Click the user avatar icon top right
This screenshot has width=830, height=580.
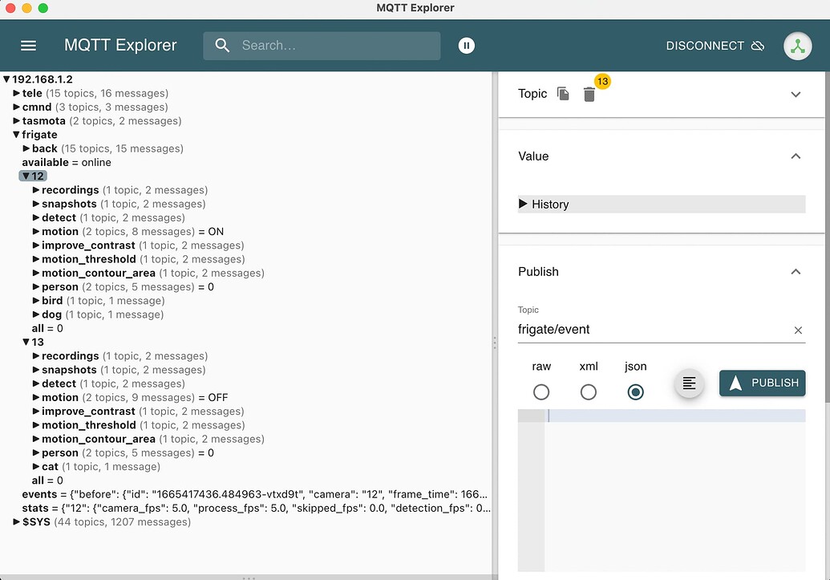click(x=797, y=46)
